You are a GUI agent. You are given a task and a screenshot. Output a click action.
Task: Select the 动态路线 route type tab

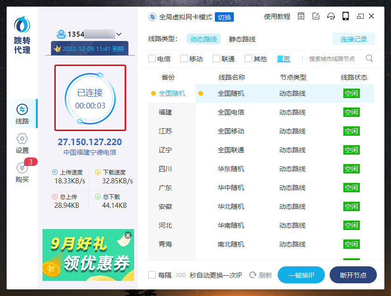204,39
